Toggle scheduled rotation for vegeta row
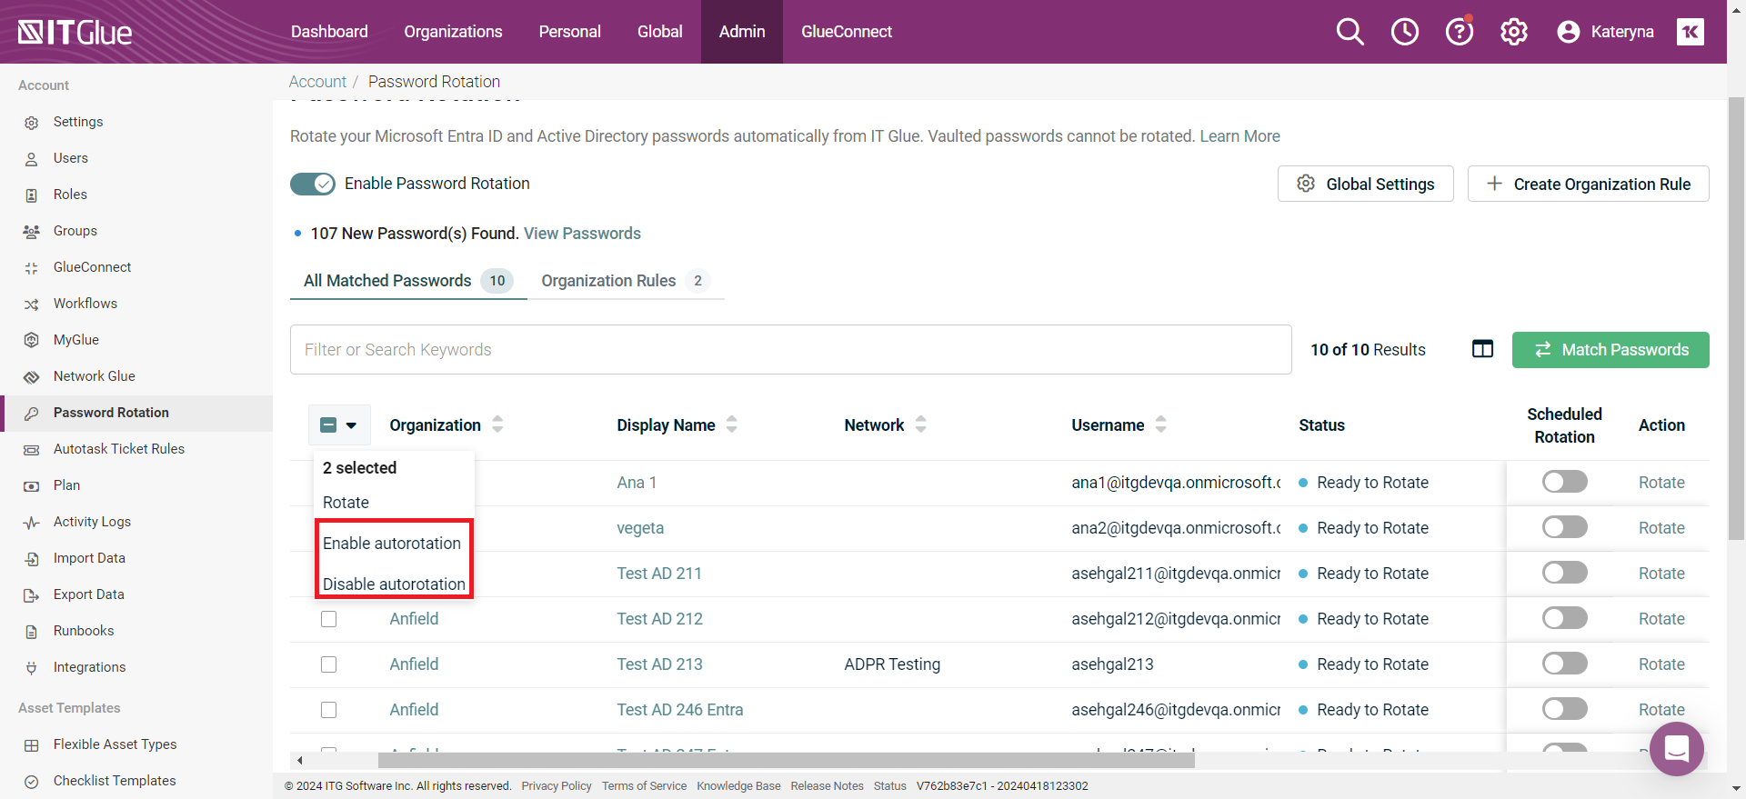Viewport: 1746px width, 799px height. coord(1564,527)
